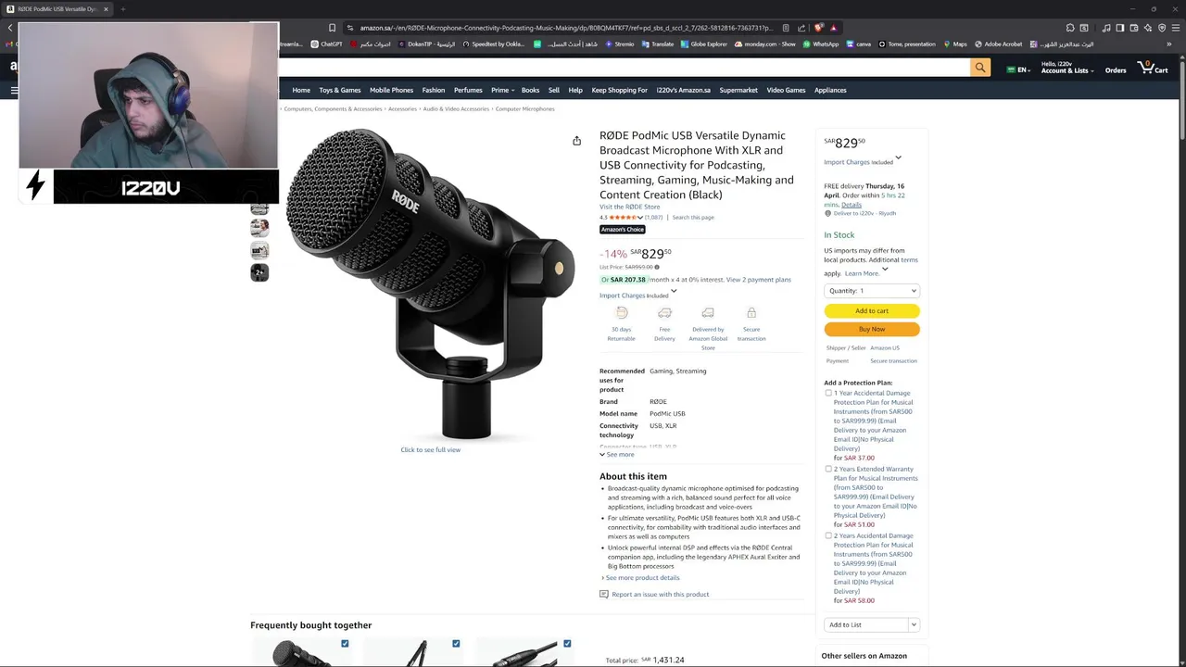
Task: Open the Brave Shields lion icon
Action: pyautogui.click(x=818, y=28)
